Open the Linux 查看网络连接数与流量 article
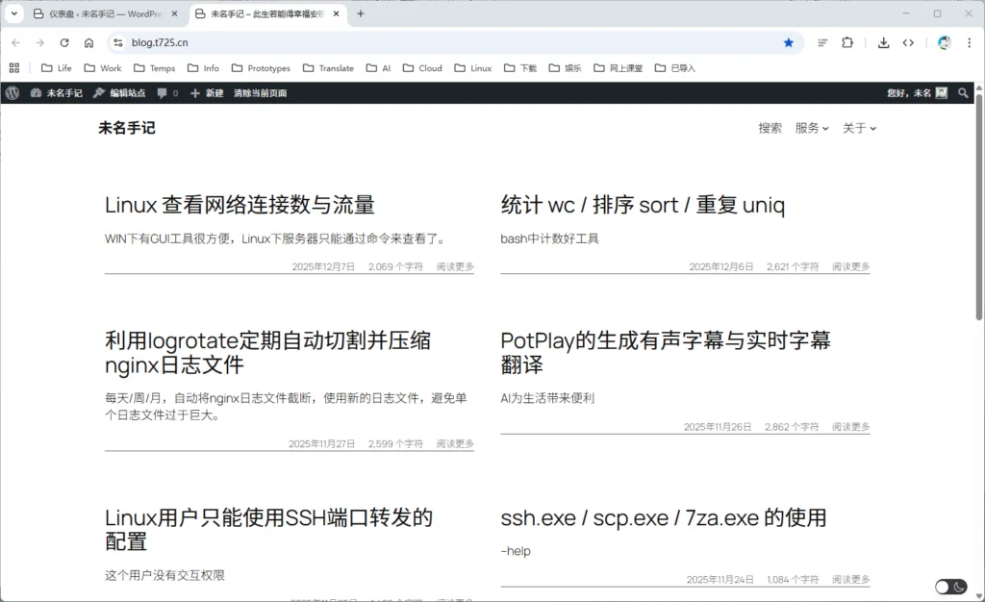 tap(240, 205)
